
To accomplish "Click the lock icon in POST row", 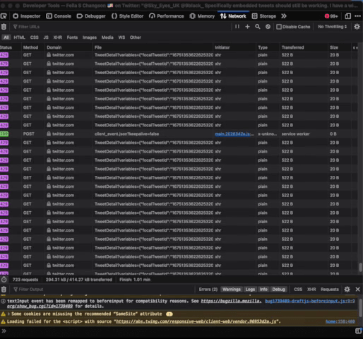I will [x=49, y=134].
